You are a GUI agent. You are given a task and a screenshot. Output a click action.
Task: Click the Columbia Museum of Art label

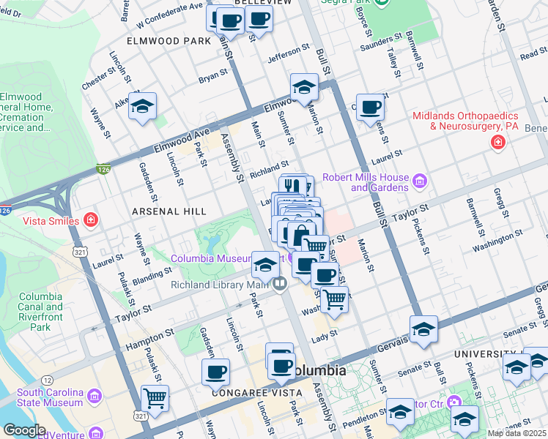pyautogui.click(x=228, y=258)
